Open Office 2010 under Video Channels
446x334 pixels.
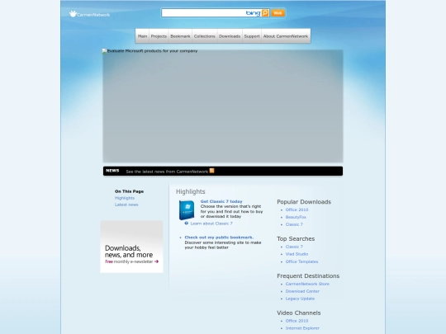point(297,321)
